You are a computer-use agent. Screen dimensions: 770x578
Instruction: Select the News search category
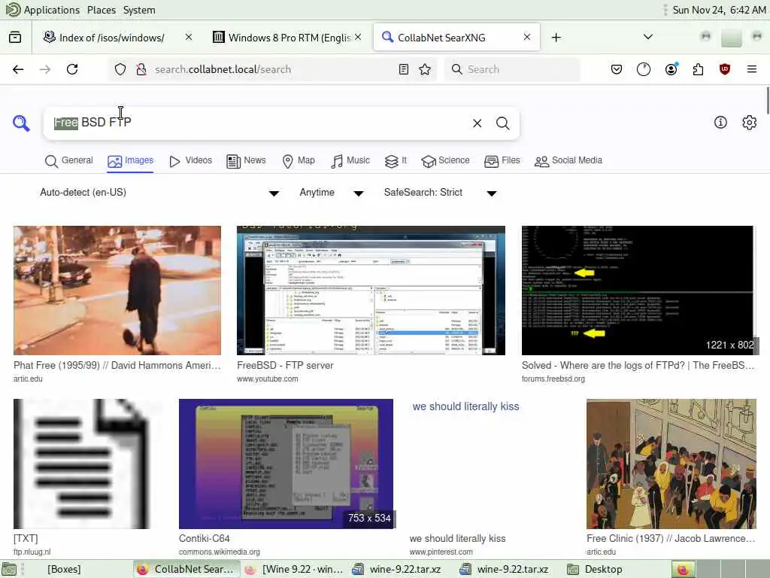[x=246, y=161]
